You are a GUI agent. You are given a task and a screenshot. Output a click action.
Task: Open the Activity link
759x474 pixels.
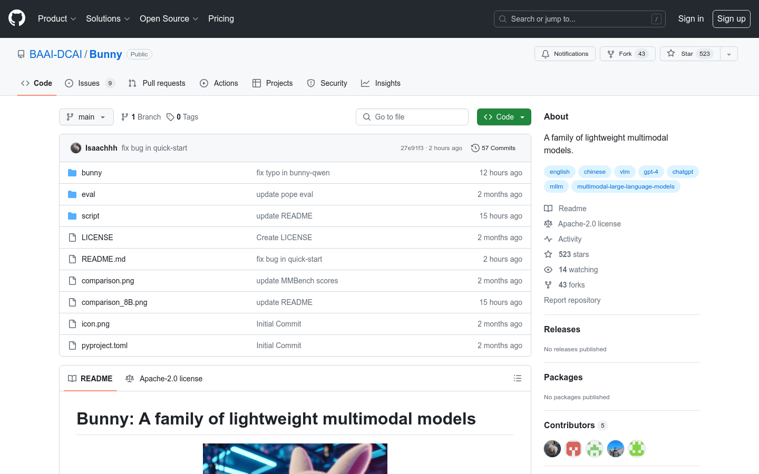tap(563, 239)
